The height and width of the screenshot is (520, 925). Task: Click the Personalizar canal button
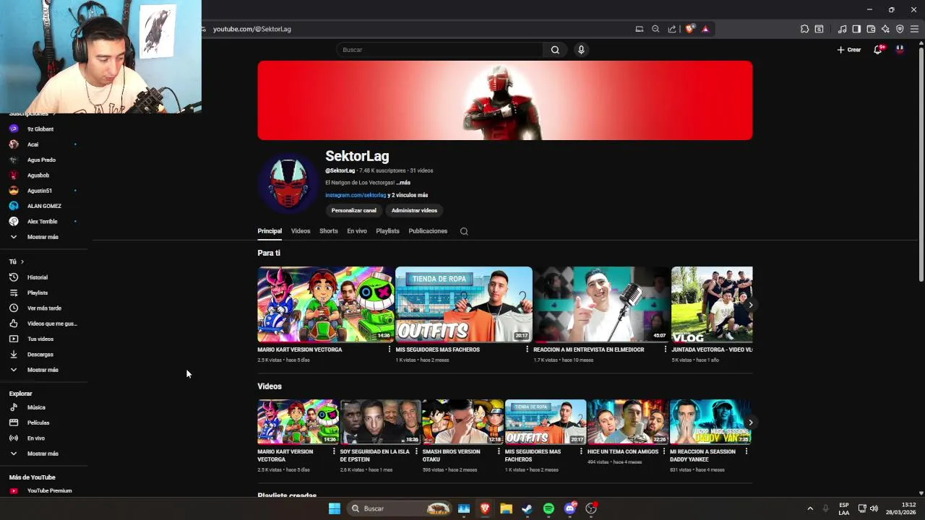pos(354,210)
